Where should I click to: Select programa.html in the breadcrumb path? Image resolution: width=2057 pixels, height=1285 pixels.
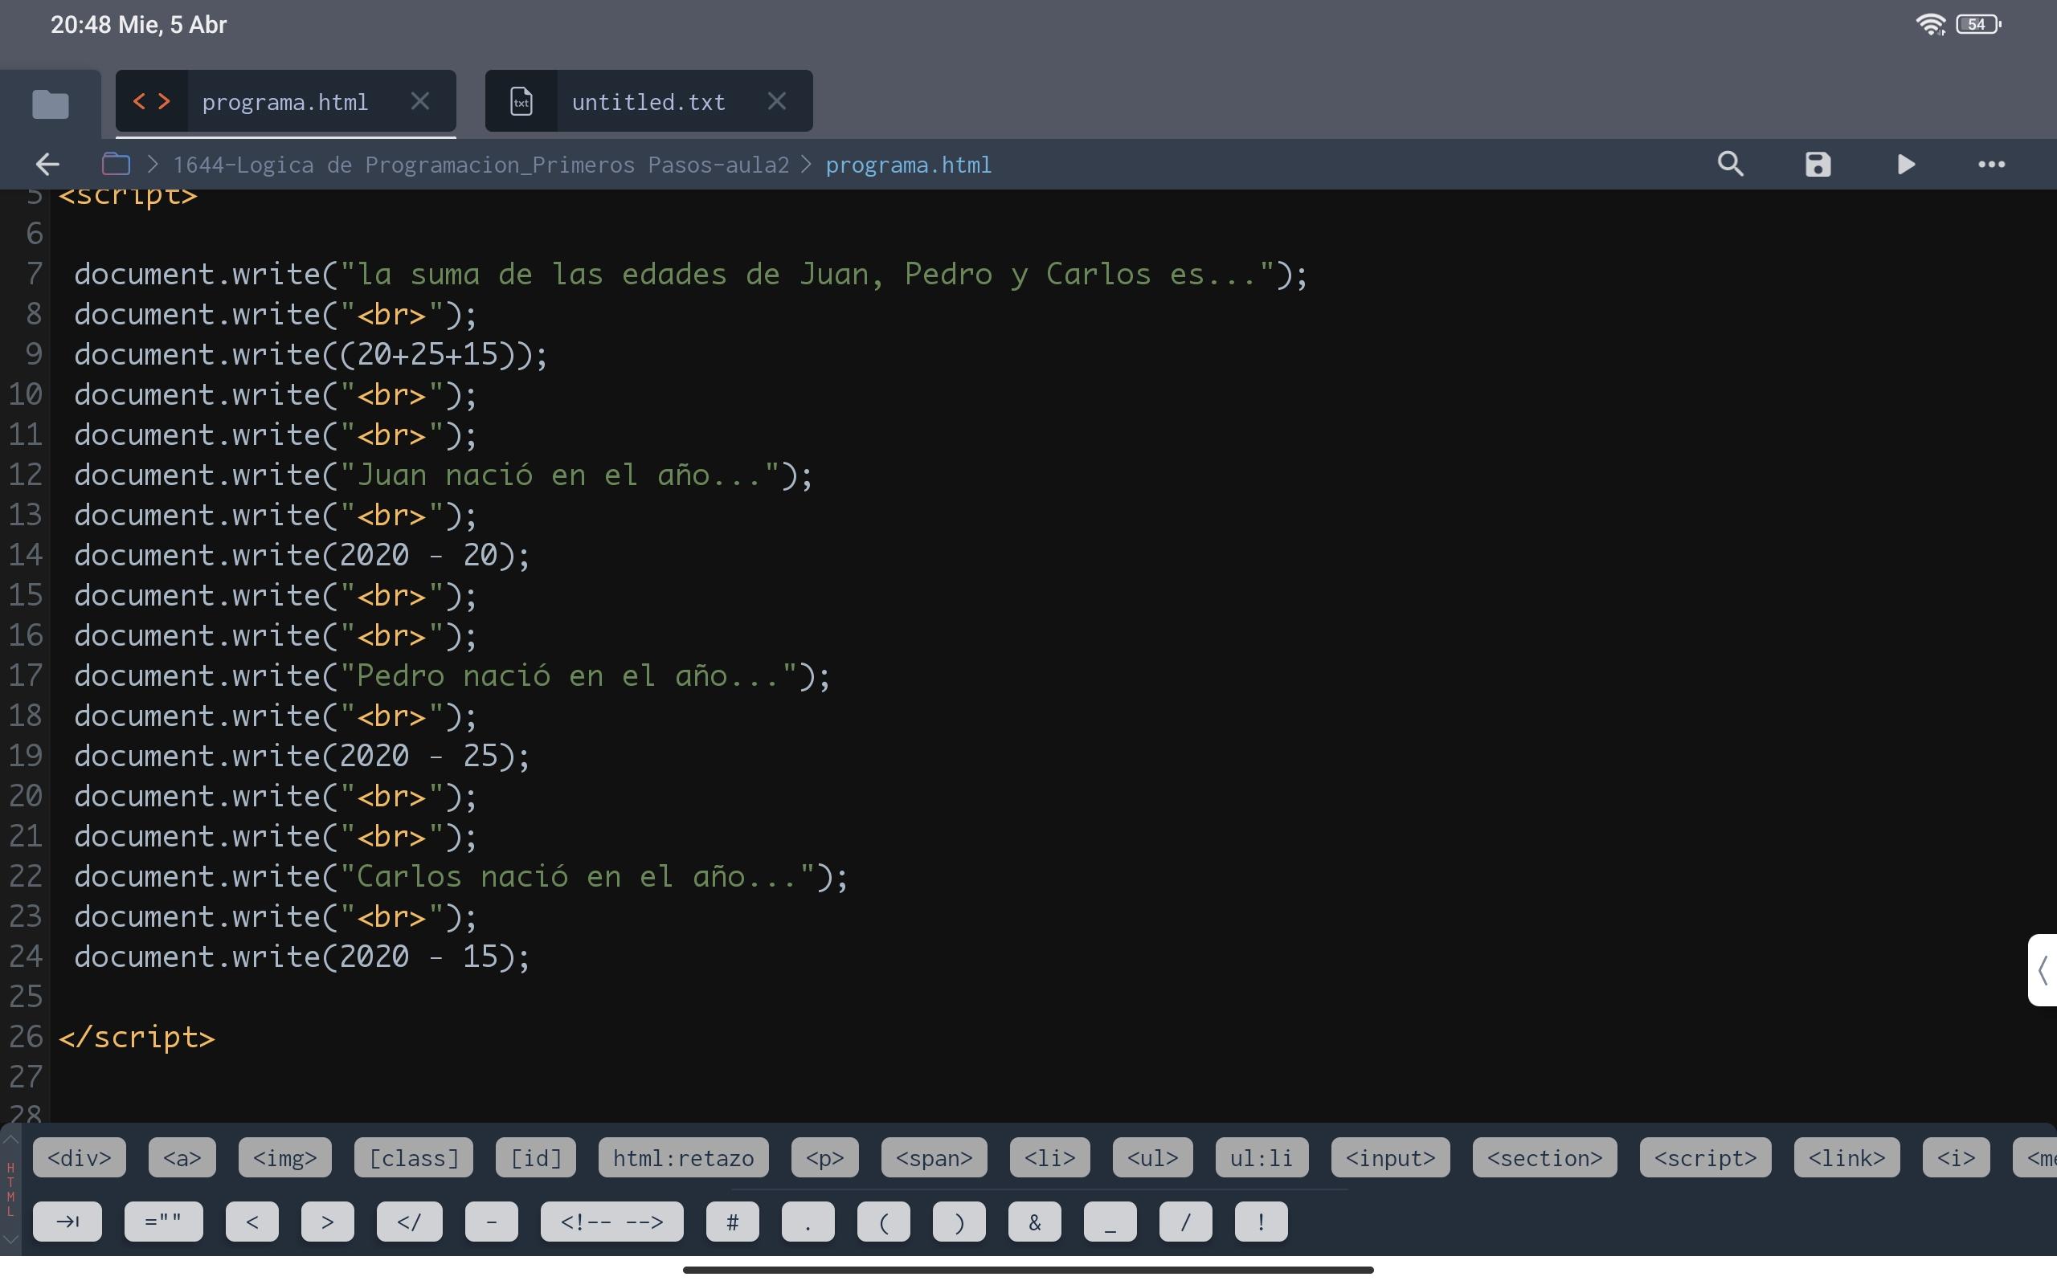[x=908, y=164]
